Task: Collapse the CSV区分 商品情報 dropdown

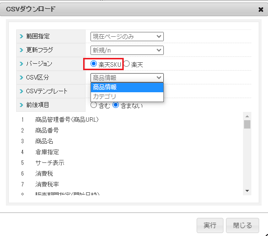Action: 127,78
